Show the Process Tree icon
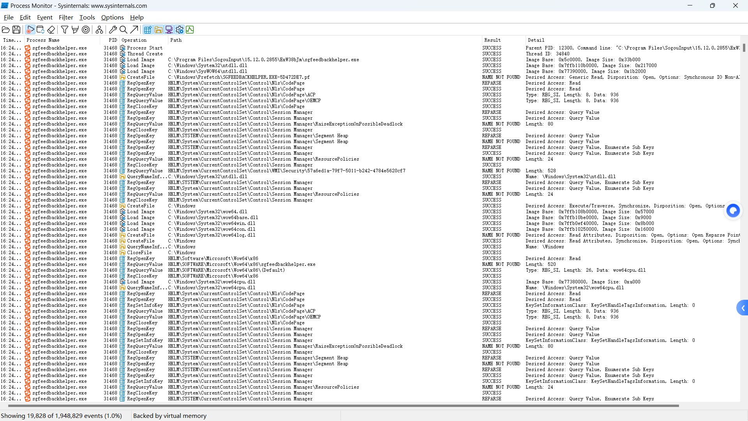 pyautogui.click(x=99, y=30)
